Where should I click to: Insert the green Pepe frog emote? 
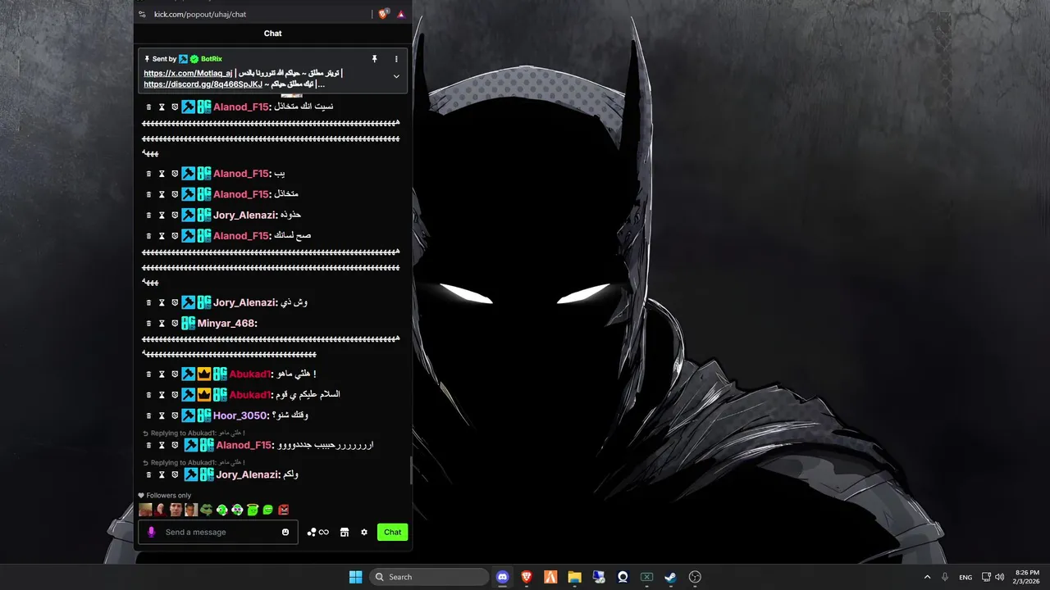[207, 510]
